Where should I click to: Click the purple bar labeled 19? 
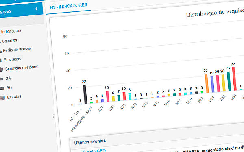click(x=212, y=84)
